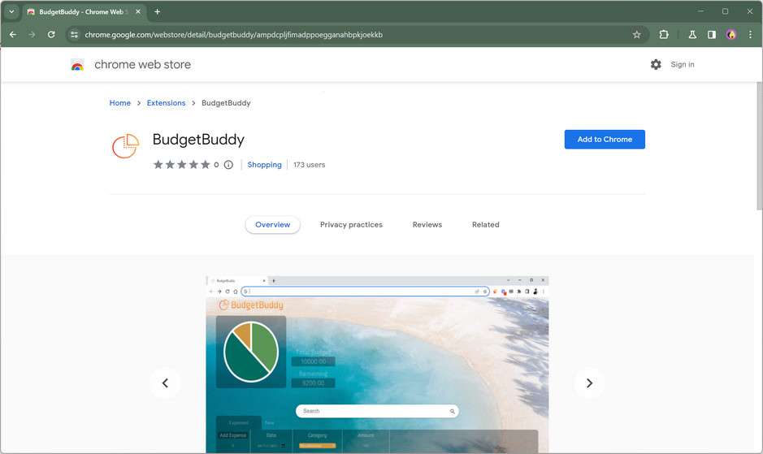
Task: Select the Overview tab
Action: [272, 225]
